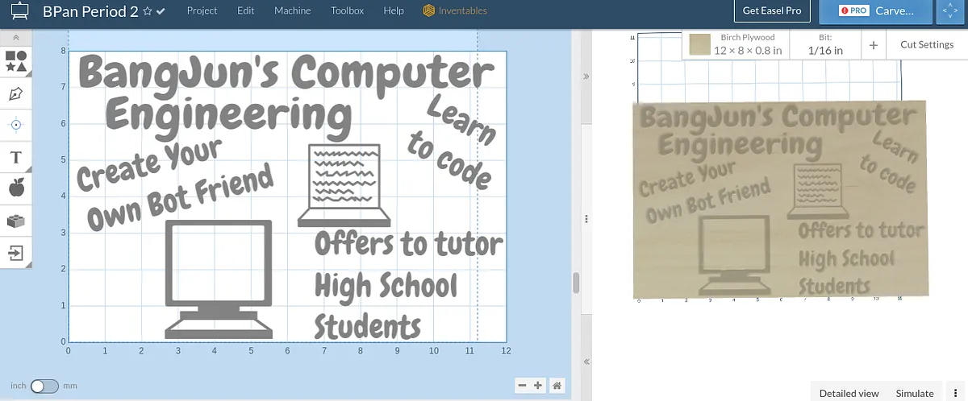Select the Shapes tool in left toolbar

coord(16,61)
